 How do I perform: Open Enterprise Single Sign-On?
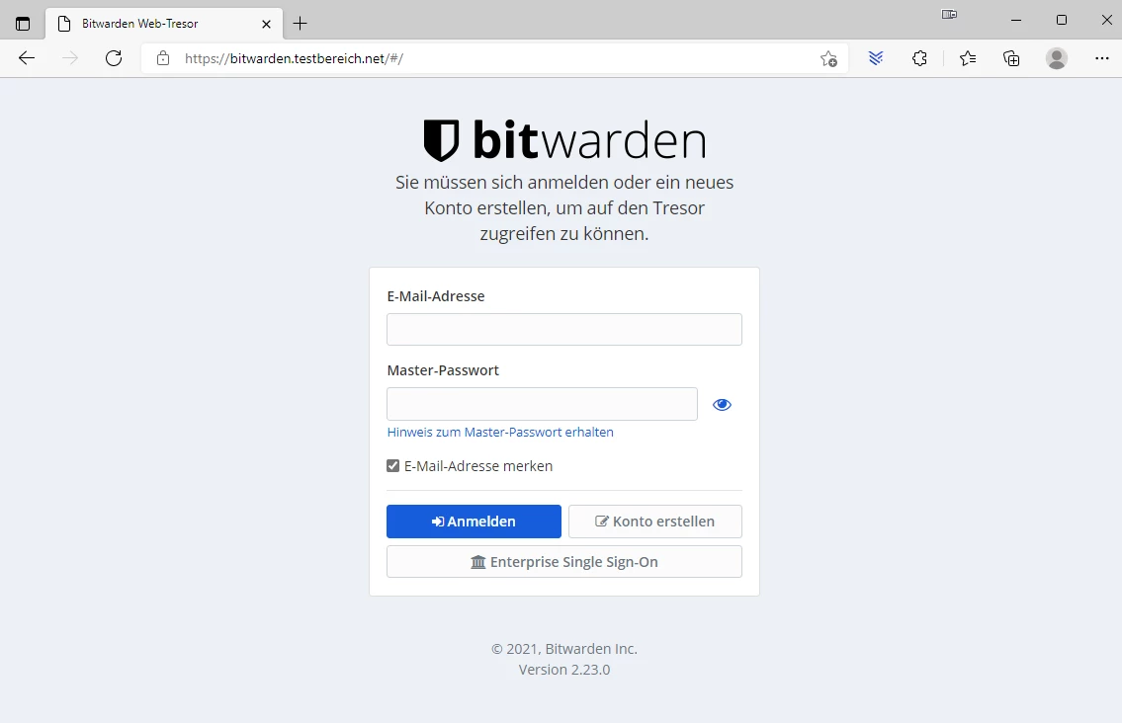563,561
